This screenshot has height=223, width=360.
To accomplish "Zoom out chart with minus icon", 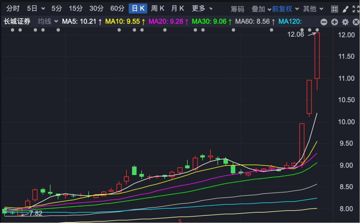I will 324,22.
